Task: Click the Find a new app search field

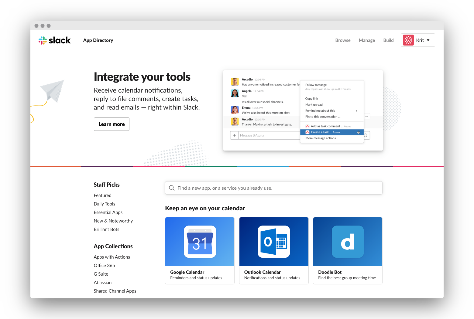Action: (x=274, y=188)
